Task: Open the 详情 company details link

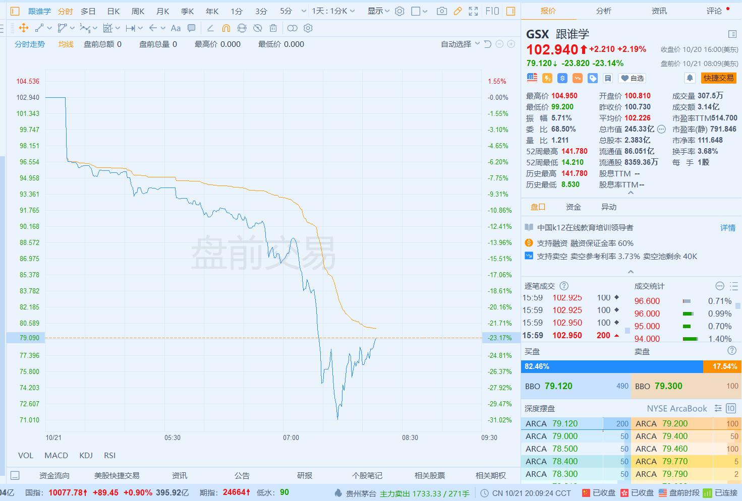Action: pos(728,228)
